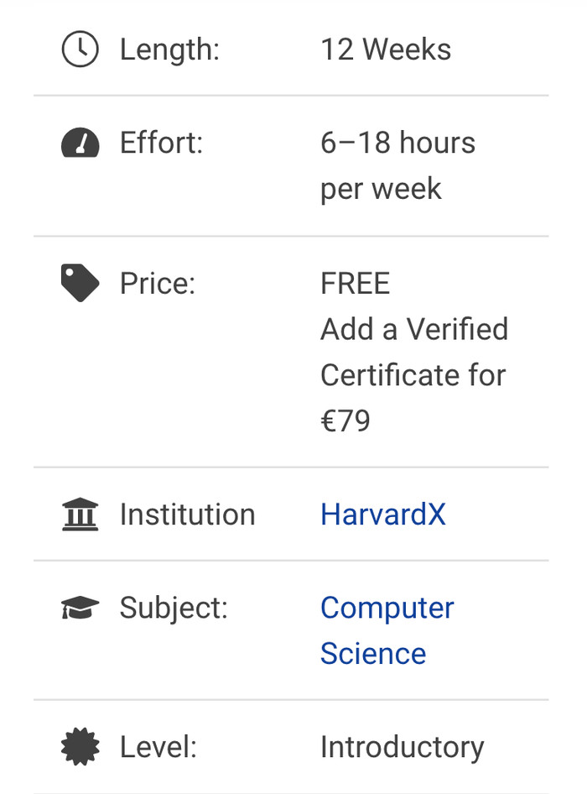Click the 6–18 hours per week text

pyautogui.click(x=397, y=165)
